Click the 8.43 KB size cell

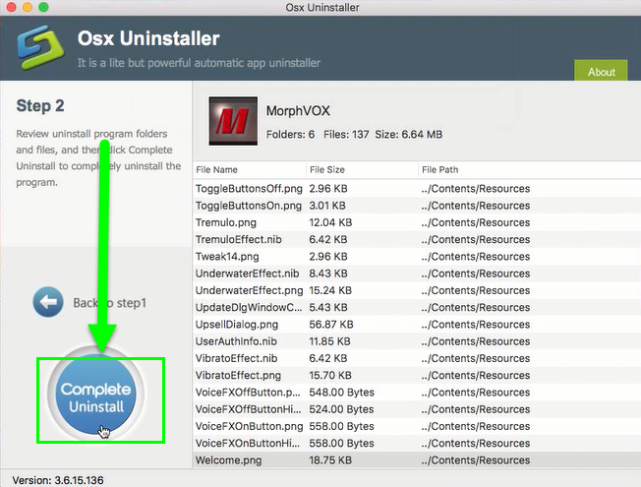(327, 274)
